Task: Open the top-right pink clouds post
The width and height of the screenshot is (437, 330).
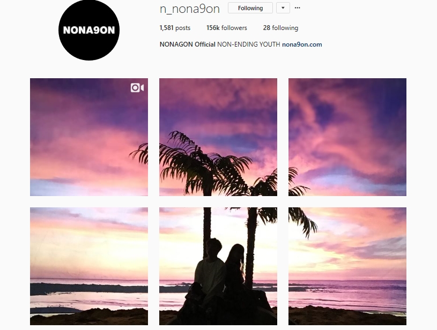Action: tap(347, 137)
